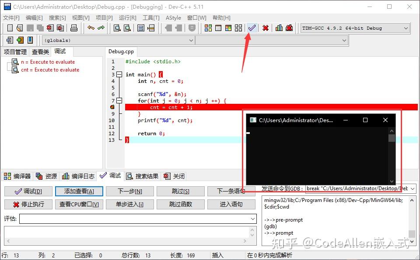Image resolution: width=420 pixels, height=260 pixels.
Task: Click the Go to function icon
Action: coord(141,28)
